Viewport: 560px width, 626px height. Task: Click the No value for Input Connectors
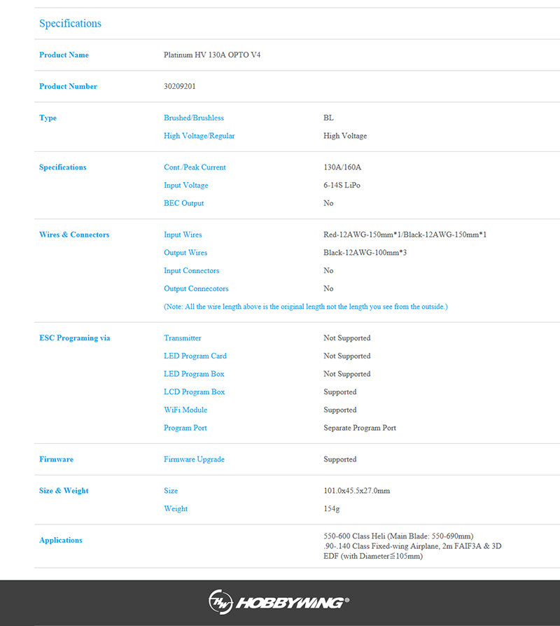click(328, 271)
